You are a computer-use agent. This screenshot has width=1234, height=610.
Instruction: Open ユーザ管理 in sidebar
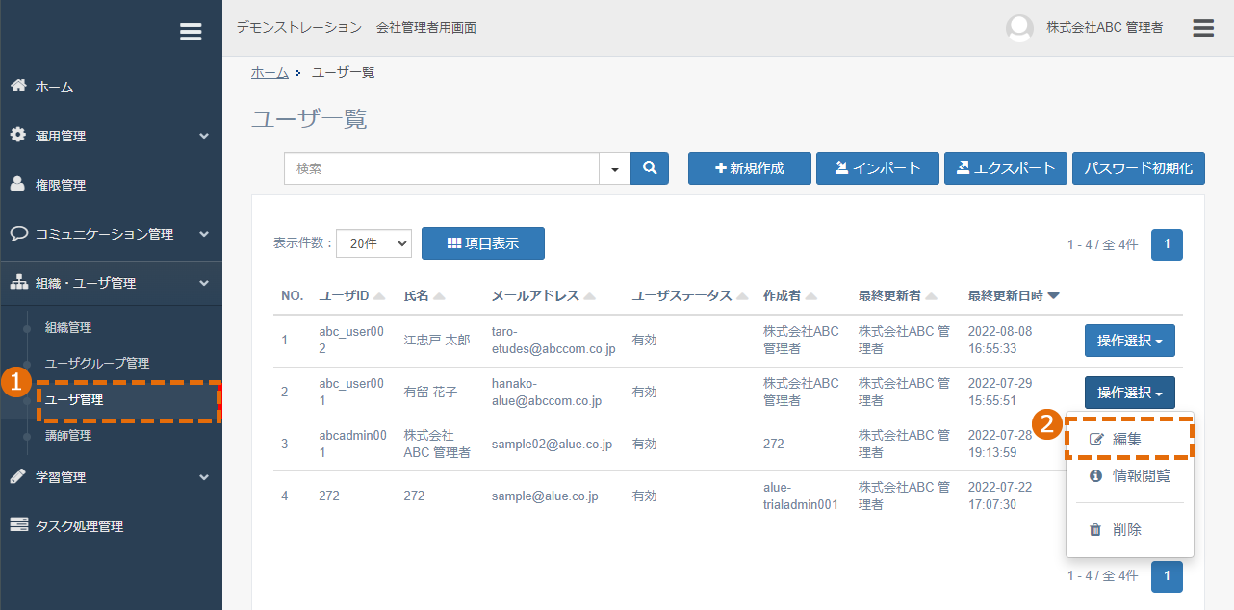click(74, 399)
